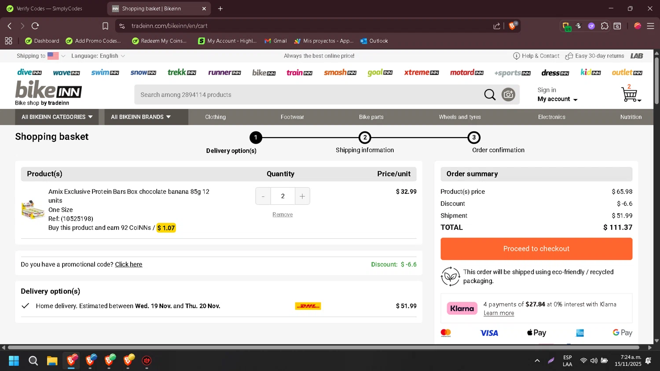Reload the page

(x=35, y=26)
